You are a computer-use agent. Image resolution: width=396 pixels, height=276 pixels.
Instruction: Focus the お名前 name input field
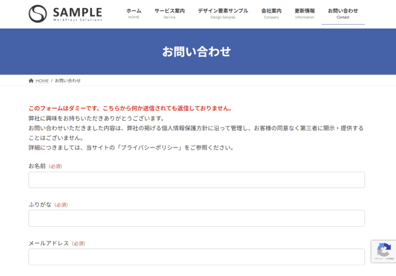click(x=196, y=180)
